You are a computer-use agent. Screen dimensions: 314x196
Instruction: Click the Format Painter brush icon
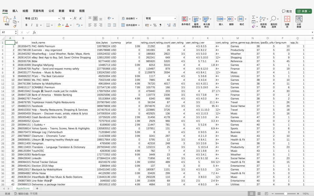pyautogui.click(x=15, y=26)
